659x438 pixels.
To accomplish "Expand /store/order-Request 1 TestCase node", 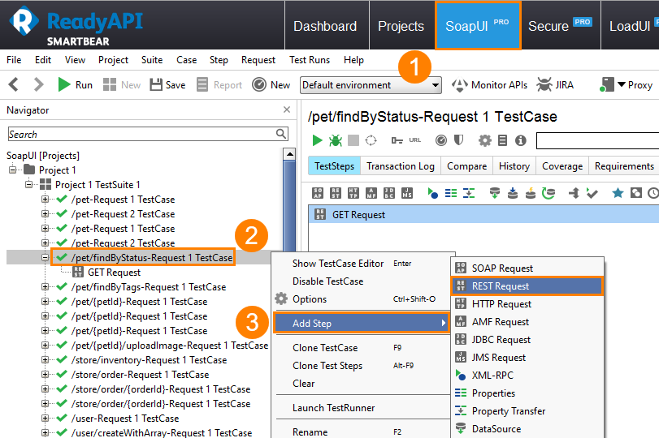I will pos(45,374).
